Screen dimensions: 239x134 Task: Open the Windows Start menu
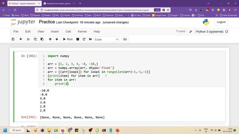[5, 130]
